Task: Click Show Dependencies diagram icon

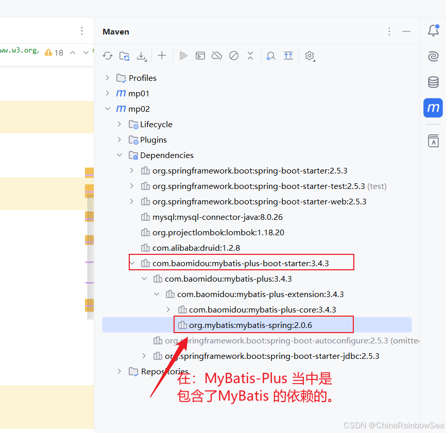Action: 288,56
